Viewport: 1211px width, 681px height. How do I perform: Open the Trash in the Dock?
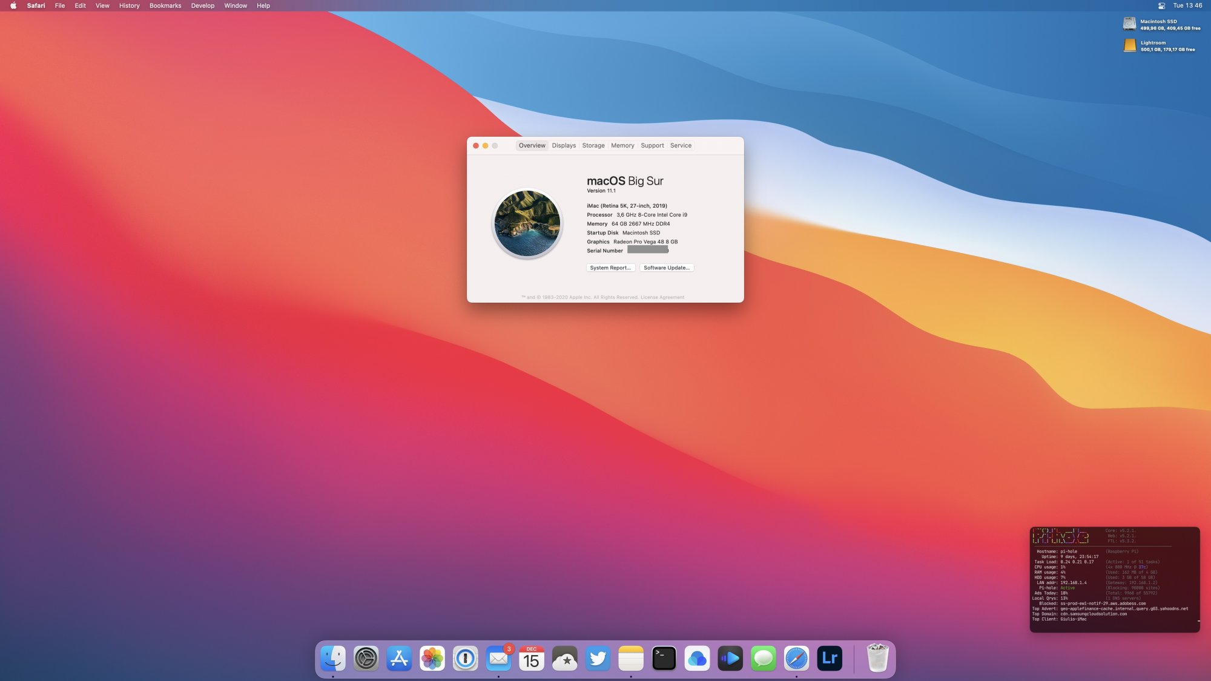click(877, 658)
